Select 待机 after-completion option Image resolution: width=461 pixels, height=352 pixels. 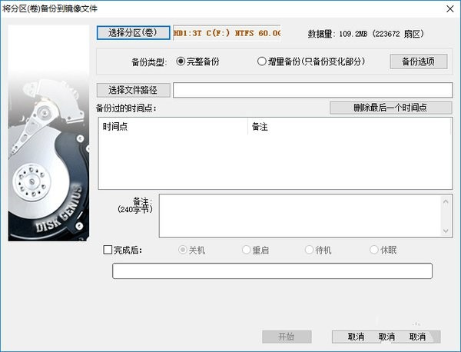tap(318, 250)
